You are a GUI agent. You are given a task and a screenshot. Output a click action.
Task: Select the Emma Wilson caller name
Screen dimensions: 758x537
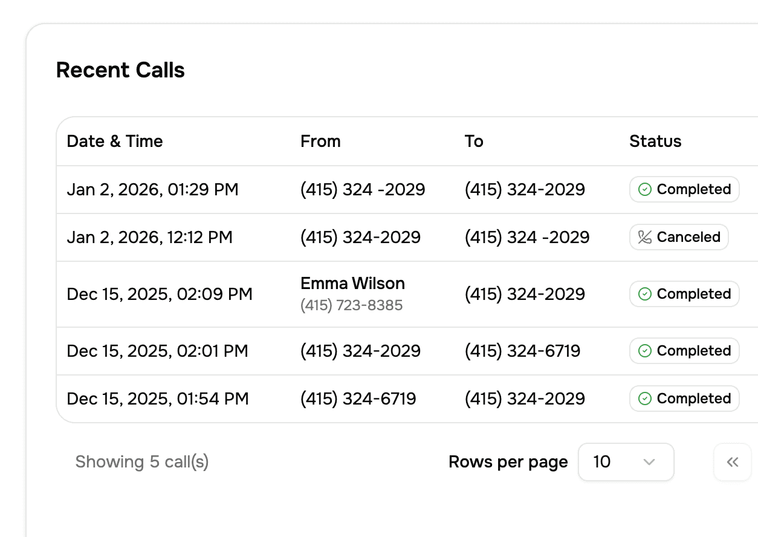pos(352,283)
